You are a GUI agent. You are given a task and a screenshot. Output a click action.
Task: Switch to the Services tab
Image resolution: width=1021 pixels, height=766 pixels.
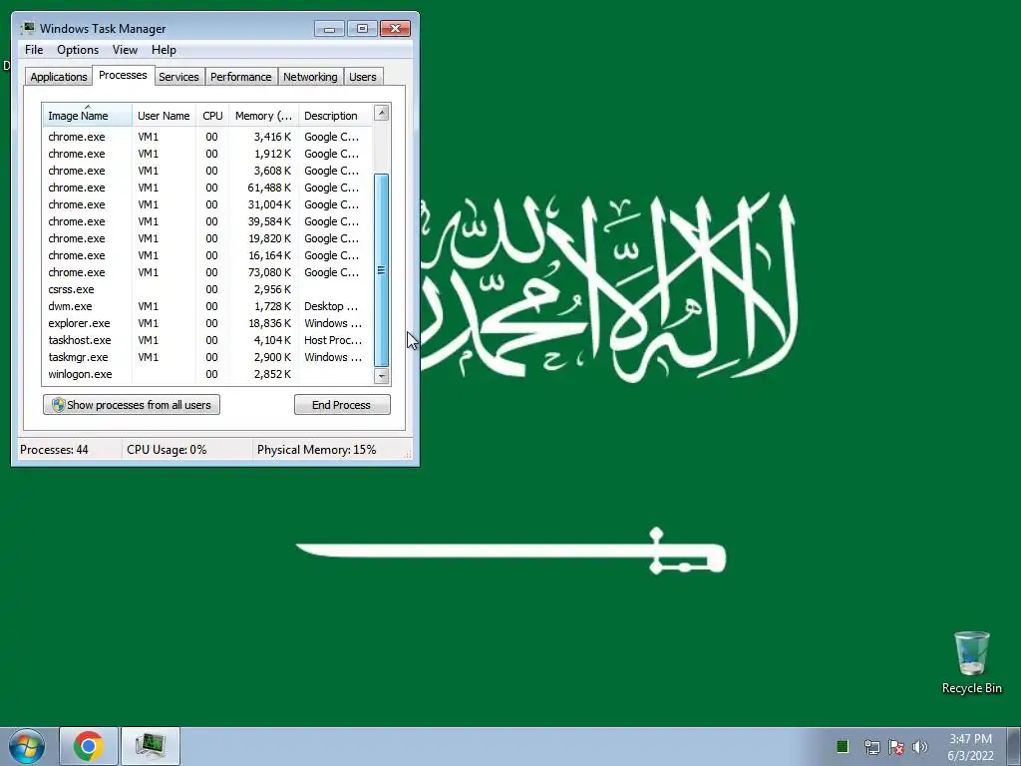click(x=178, y=77)
